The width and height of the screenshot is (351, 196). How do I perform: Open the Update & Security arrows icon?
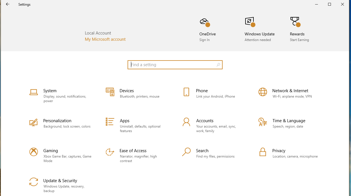[x=34, y=182]
